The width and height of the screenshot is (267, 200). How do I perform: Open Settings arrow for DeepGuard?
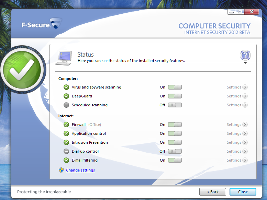[245, 96]
